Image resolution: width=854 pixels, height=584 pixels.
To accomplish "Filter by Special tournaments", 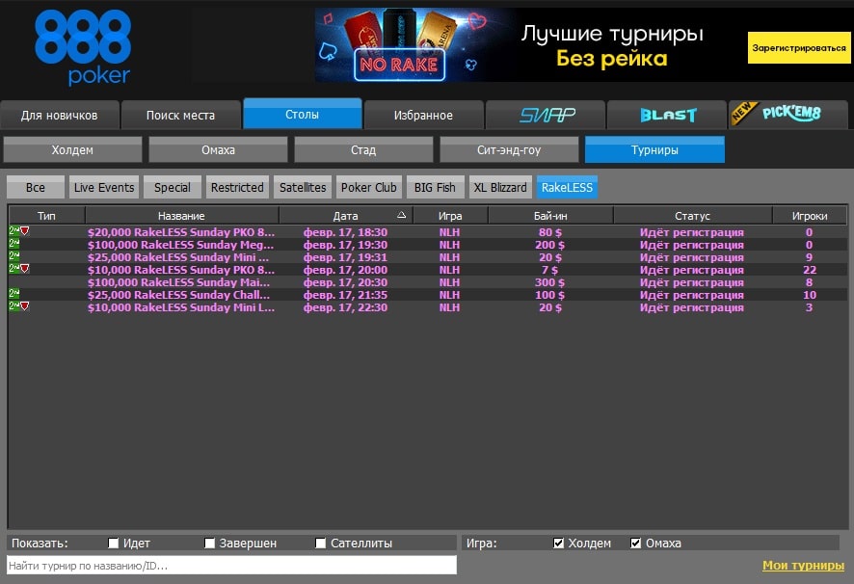I will (x=173, y=187).
